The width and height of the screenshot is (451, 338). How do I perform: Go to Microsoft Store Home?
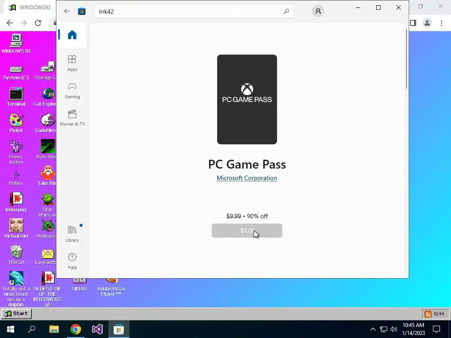click(72, 35)
